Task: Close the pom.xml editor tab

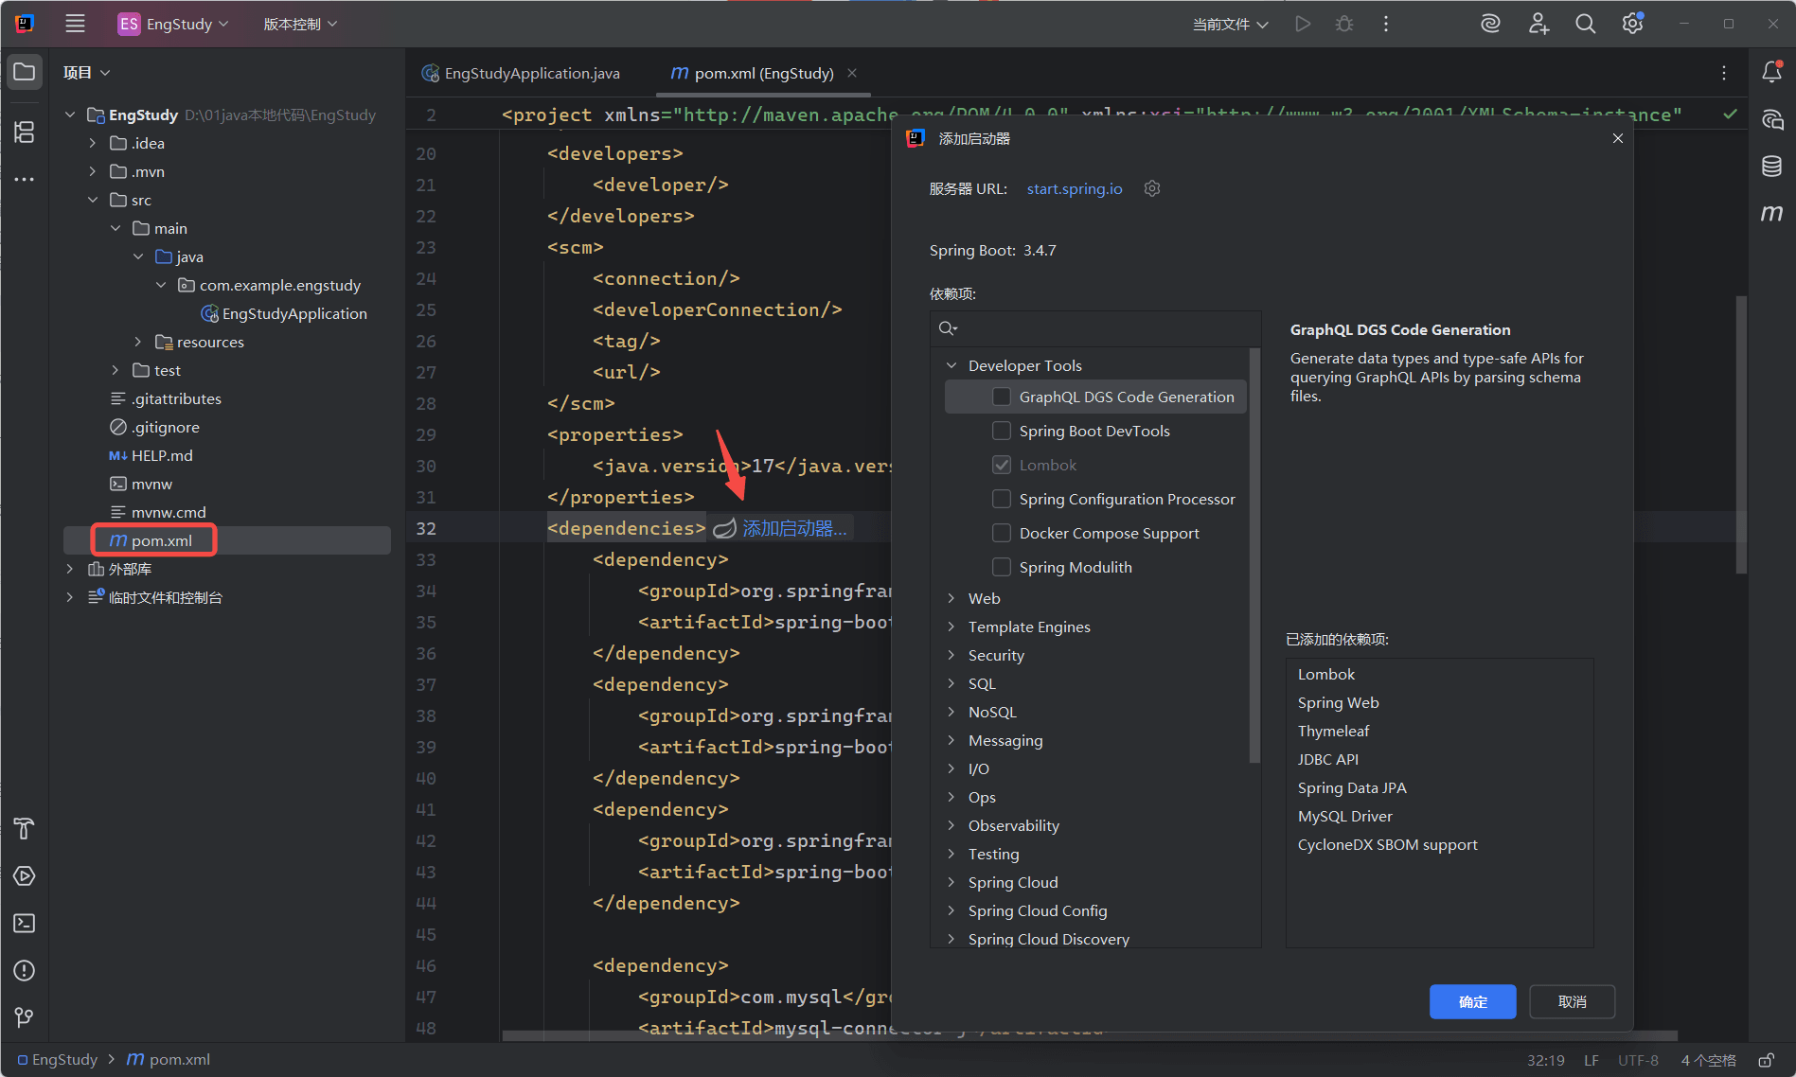Action: pyautogui.click(x=852, y=73)
